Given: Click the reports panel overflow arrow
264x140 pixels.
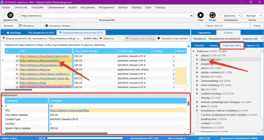Looking at the screenshot, I should pyautogui.click(x=261, y=39).
